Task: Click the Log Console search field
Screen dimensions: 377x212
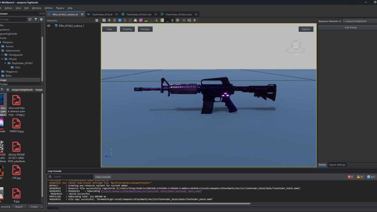Action: (x=73, y=177)
